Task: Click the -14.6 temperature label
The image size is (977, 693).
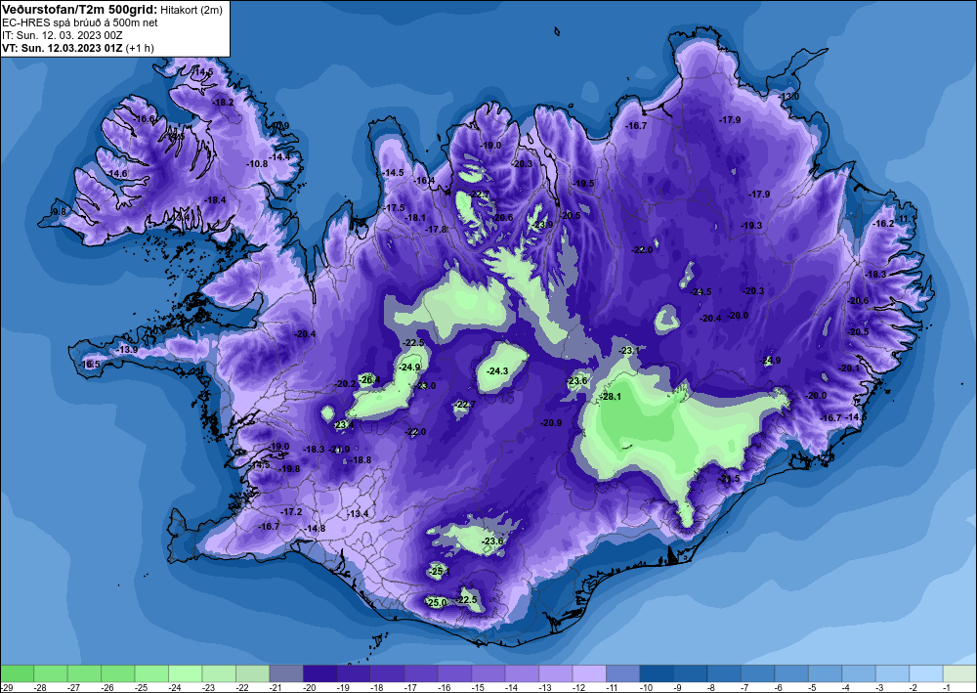Action: 116,174
